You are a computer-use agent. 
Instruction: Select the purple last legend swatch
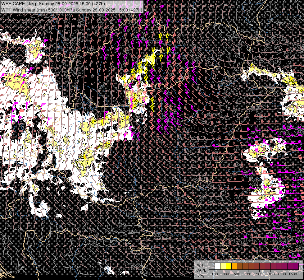[x=296, y=266]
